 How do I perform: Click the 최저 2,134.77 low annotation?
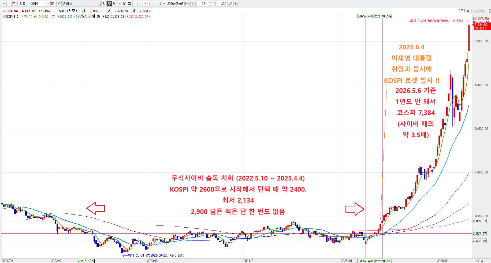coord(154,255)
